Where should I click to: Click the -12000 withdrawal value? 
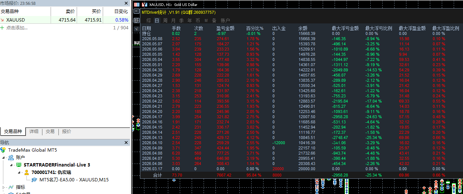point(279,143)
